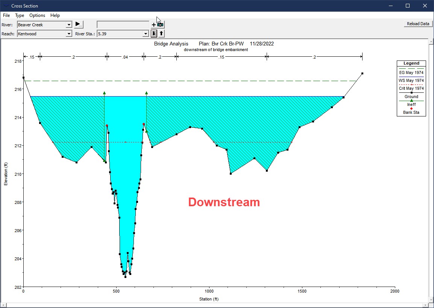Click the Ground entry in the legend
434x308 pixels.
(411, 97)
